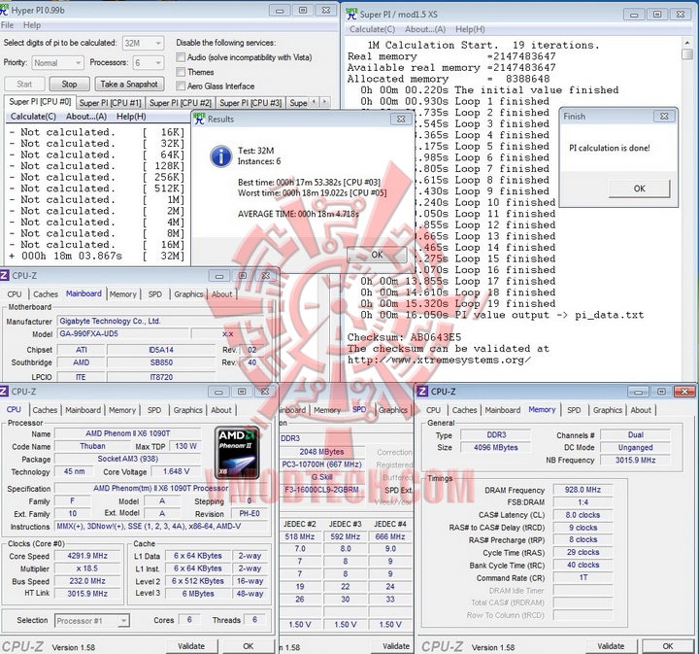The height and width of the screenshot is (654, 699).
Task: Click the CAS# Latency value 8.0 clocks
Action: [582, 515]
